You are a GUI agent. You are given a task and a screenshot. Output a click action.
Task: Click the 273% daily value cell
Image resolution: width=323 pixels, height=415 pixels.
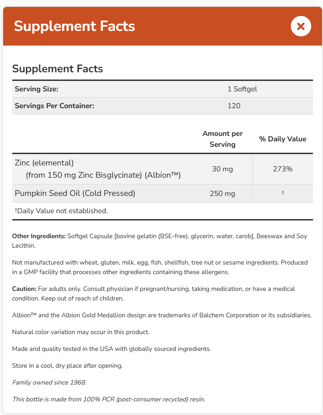[283, 169]
